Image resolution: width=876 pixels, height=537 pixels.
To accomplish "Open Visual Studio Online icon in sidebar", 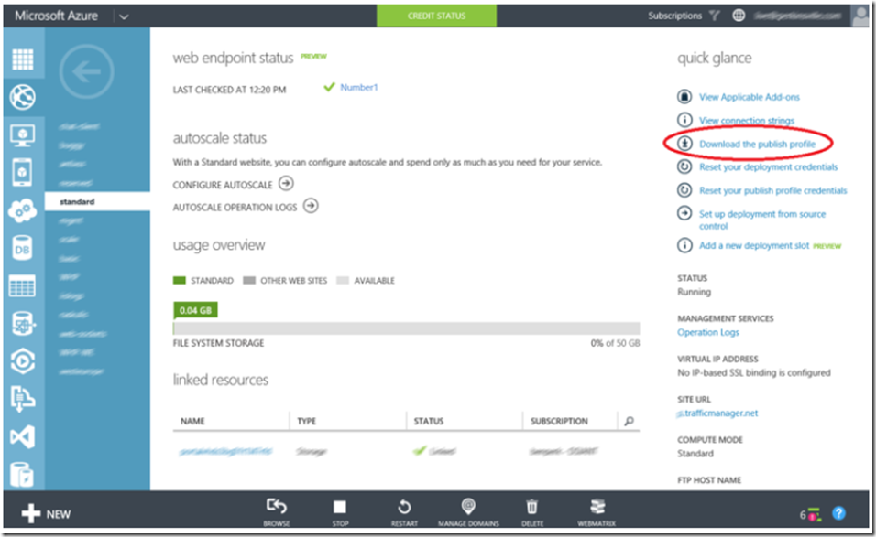I will click(22, 436).
